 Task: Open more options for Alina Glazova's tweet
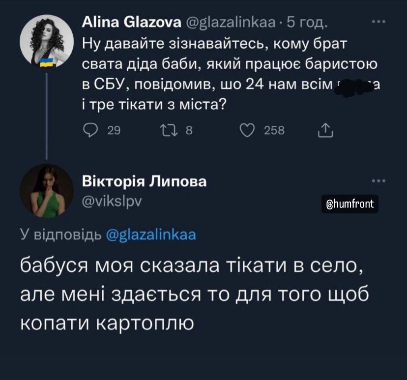[x=379, y=22]
